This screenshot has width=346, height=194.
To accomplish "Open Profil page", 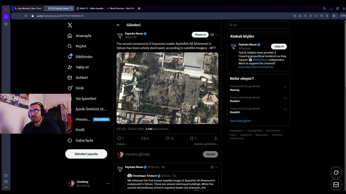I will 80,130.
